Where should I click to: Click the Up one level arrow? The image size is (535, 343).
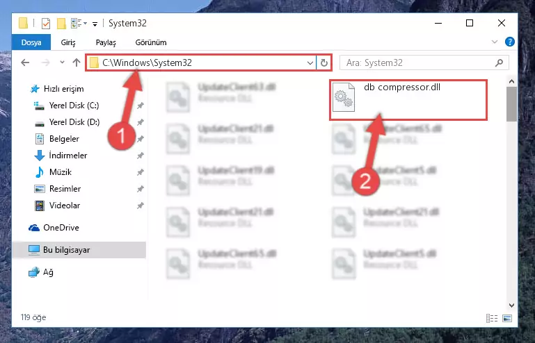77,62
